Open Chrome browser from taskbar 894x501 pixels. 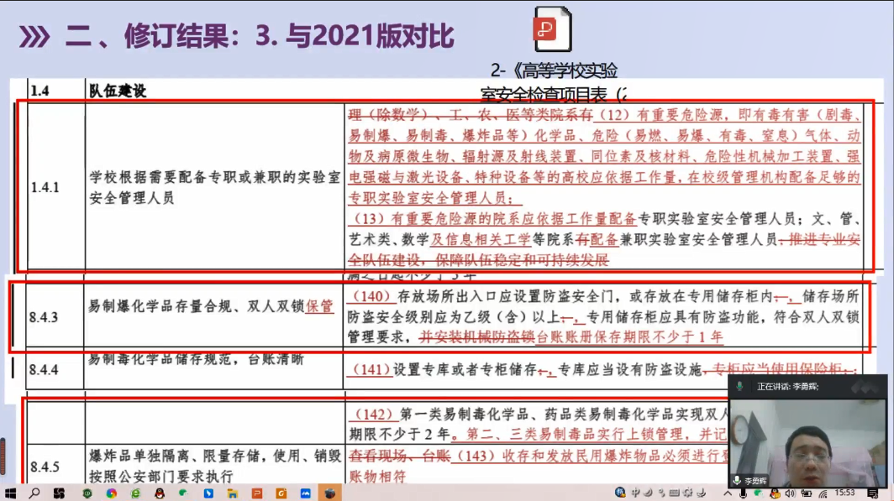111,493
